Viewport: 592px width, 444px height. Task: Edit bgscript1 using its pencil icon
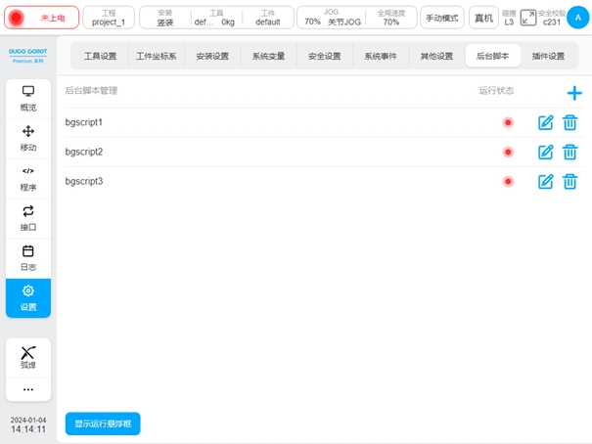(546, 122)
